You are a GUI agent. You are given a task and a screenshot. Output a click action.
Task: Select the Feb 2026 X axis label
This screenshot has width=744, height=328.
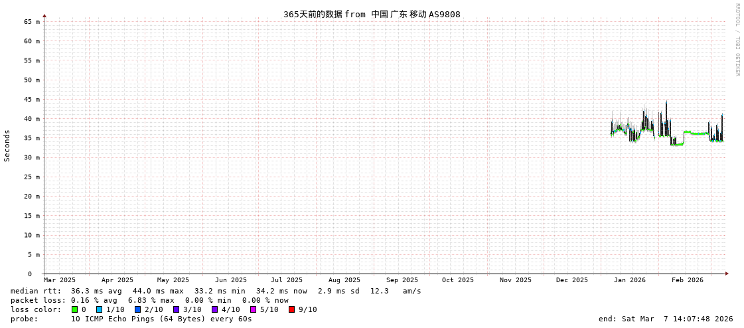(x=687, y=280)
